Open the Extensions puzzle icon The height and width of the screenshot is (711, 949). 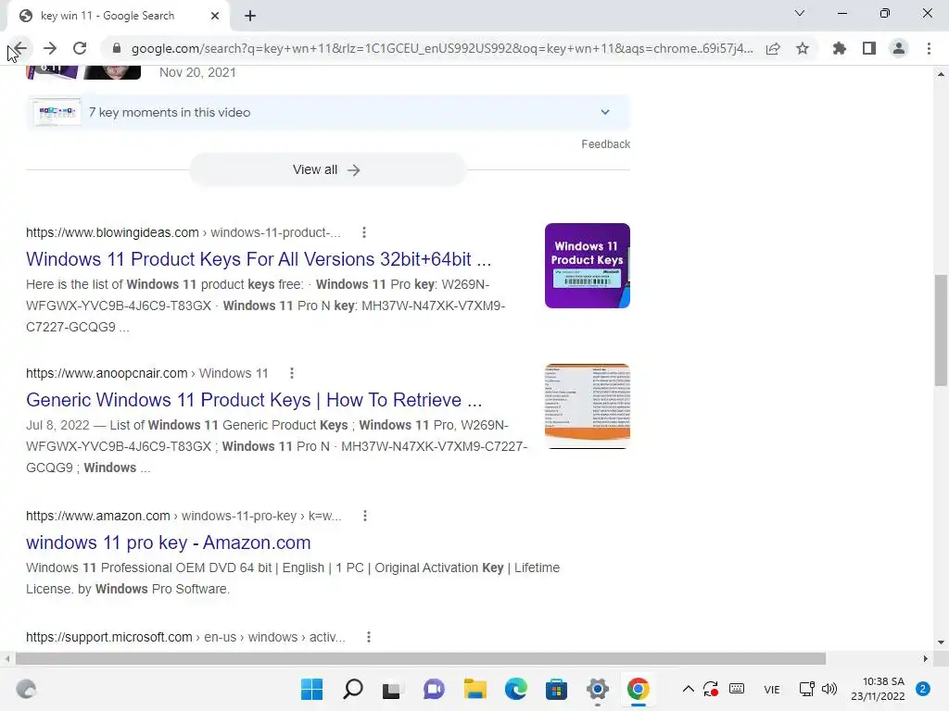pyautogui.click(x=839, y=48)
